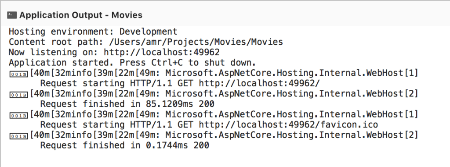Click the Application started Ctrl+C line

[x=132, y=62]
